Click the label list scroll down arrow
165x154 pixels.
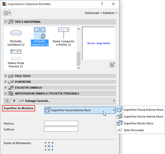[x=78, y=68]
